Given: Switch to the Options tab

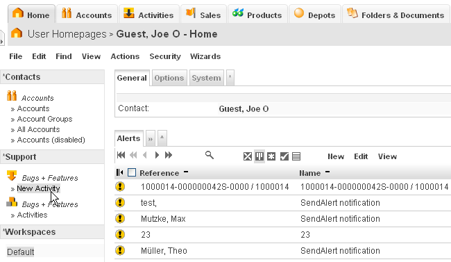Looking at the screenshot, I should click(169, 78).
